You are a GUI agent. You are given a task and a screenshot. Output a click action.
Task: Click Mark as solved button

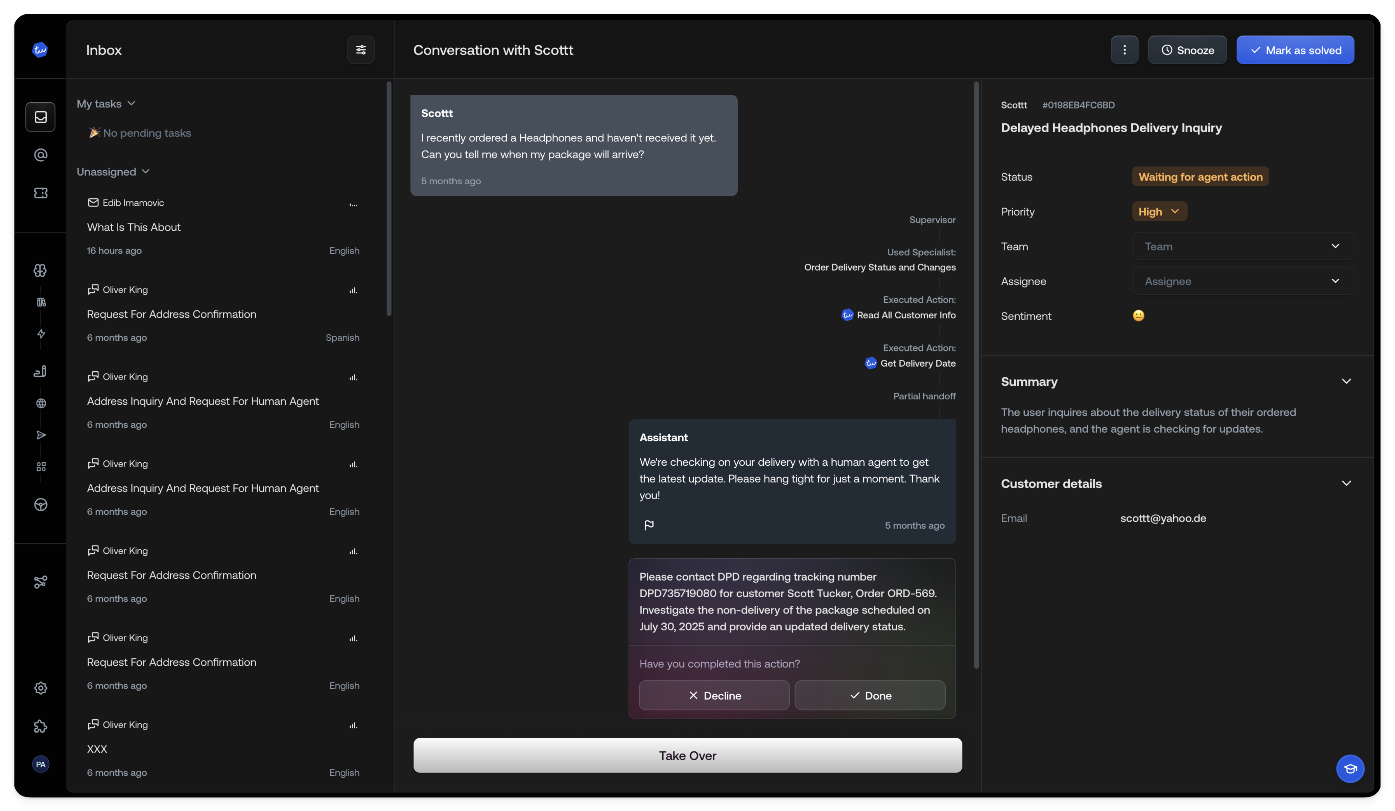tap(1295, 50)
